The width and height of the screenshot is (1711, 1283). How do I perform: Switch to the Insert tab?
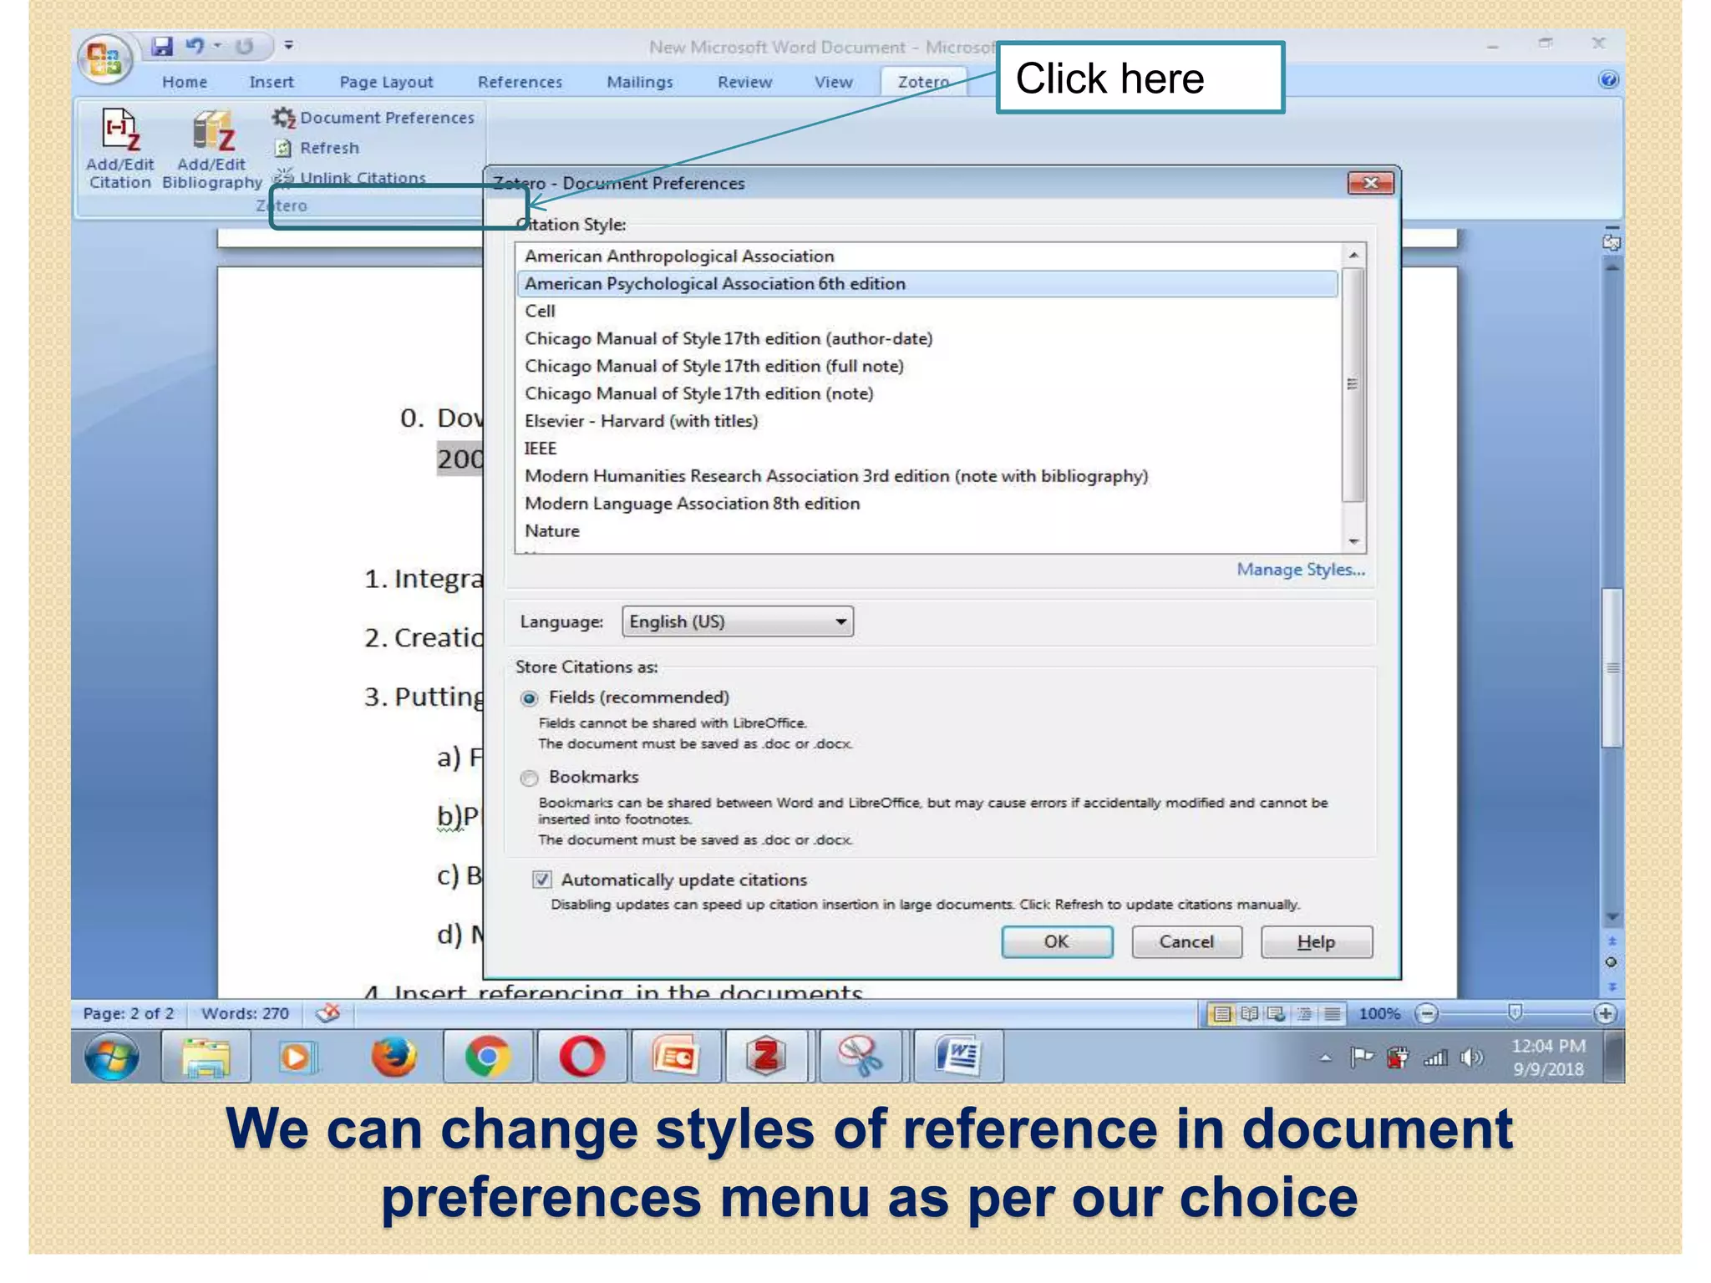click(272, 82)
